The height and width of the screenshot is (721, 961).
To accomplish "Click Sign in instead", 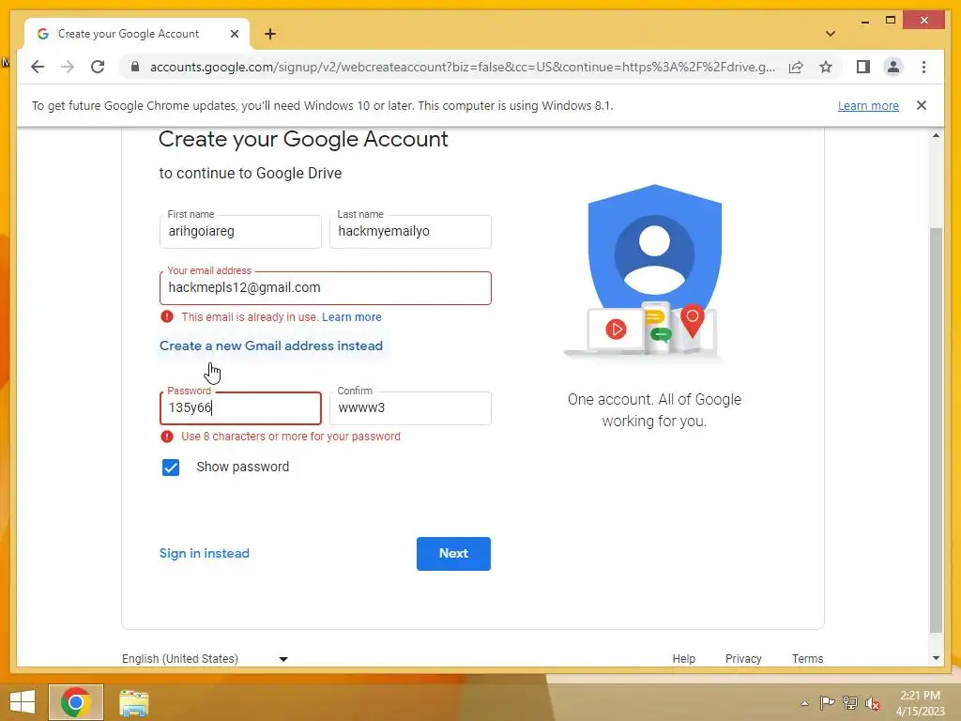I will [x=204, y=553].
